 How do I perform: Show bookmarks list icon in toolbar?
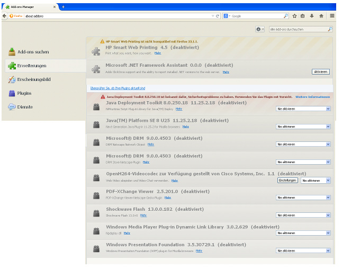(302, 16)
